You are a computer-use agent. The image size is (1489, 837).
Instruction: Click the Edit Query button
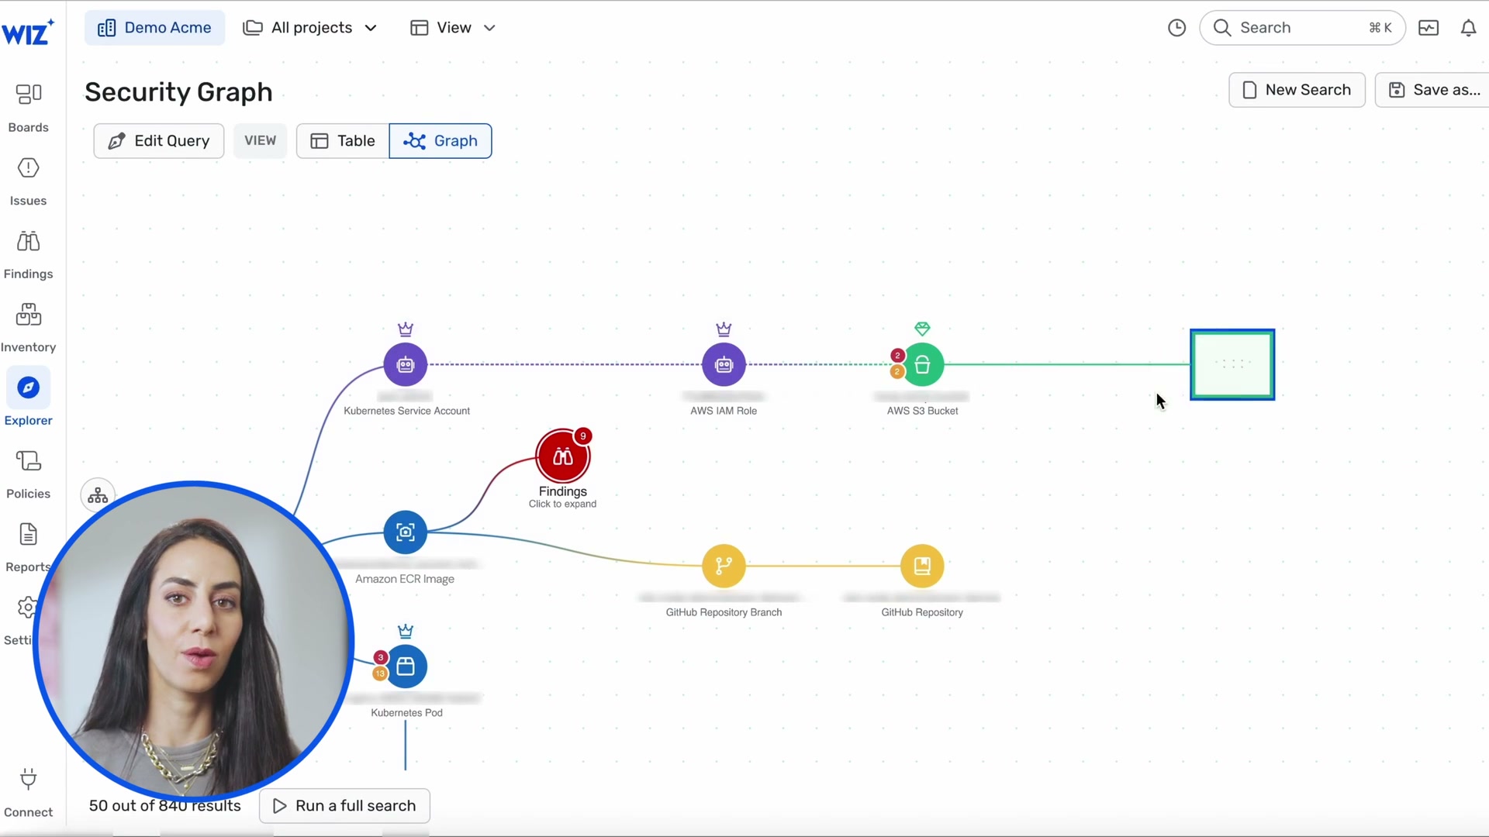point(159,141)
